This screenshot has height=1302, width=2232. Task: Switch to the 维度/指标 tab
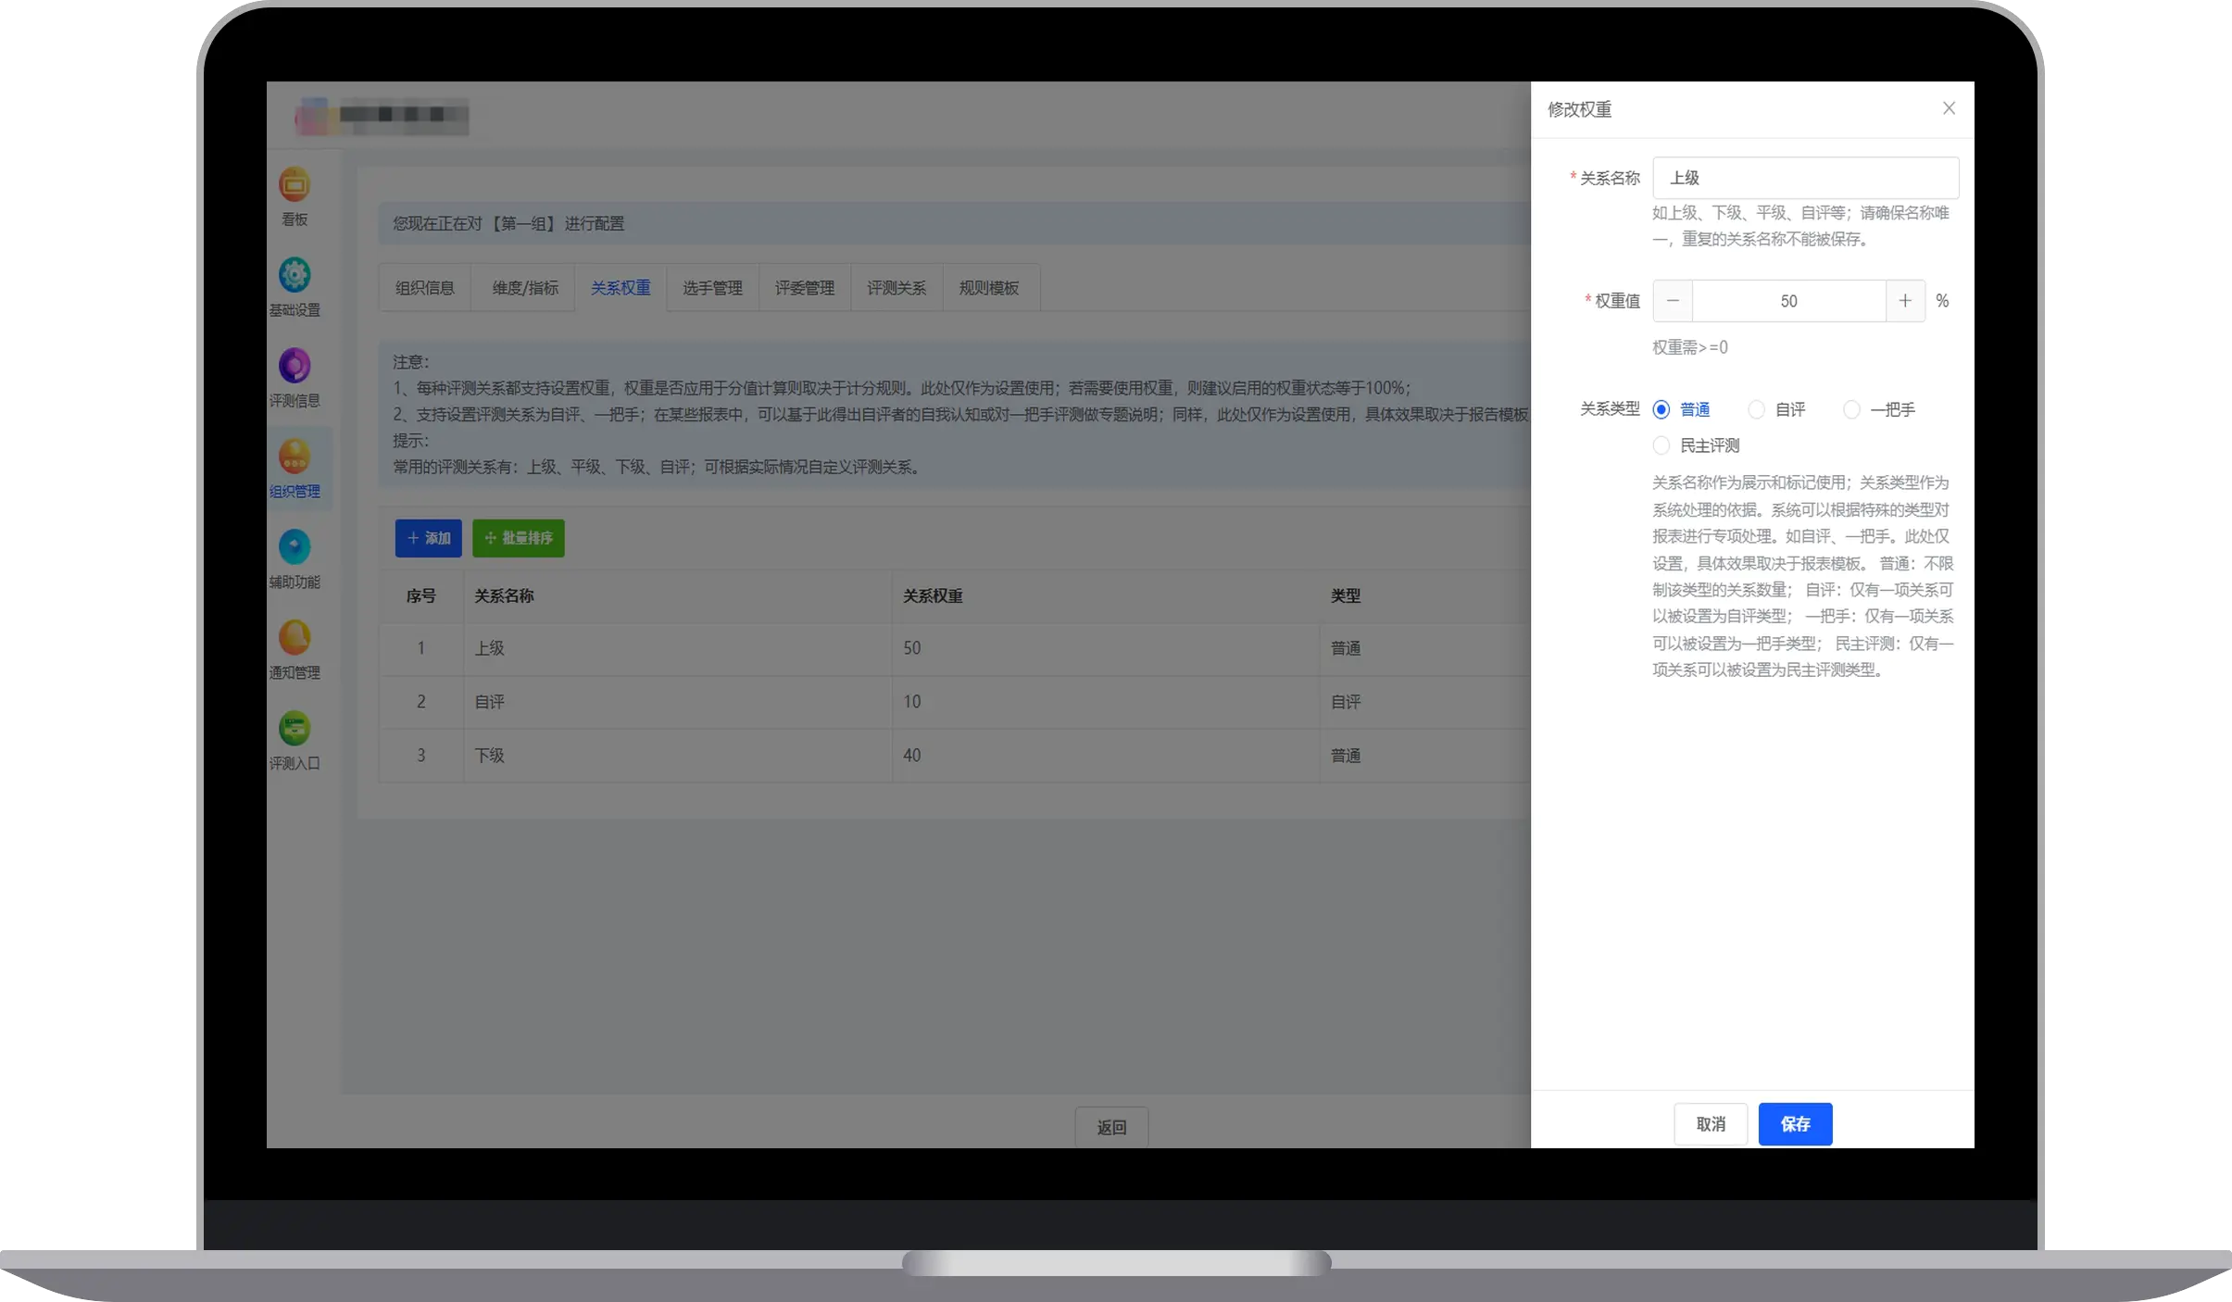click(x=525, y=288)
